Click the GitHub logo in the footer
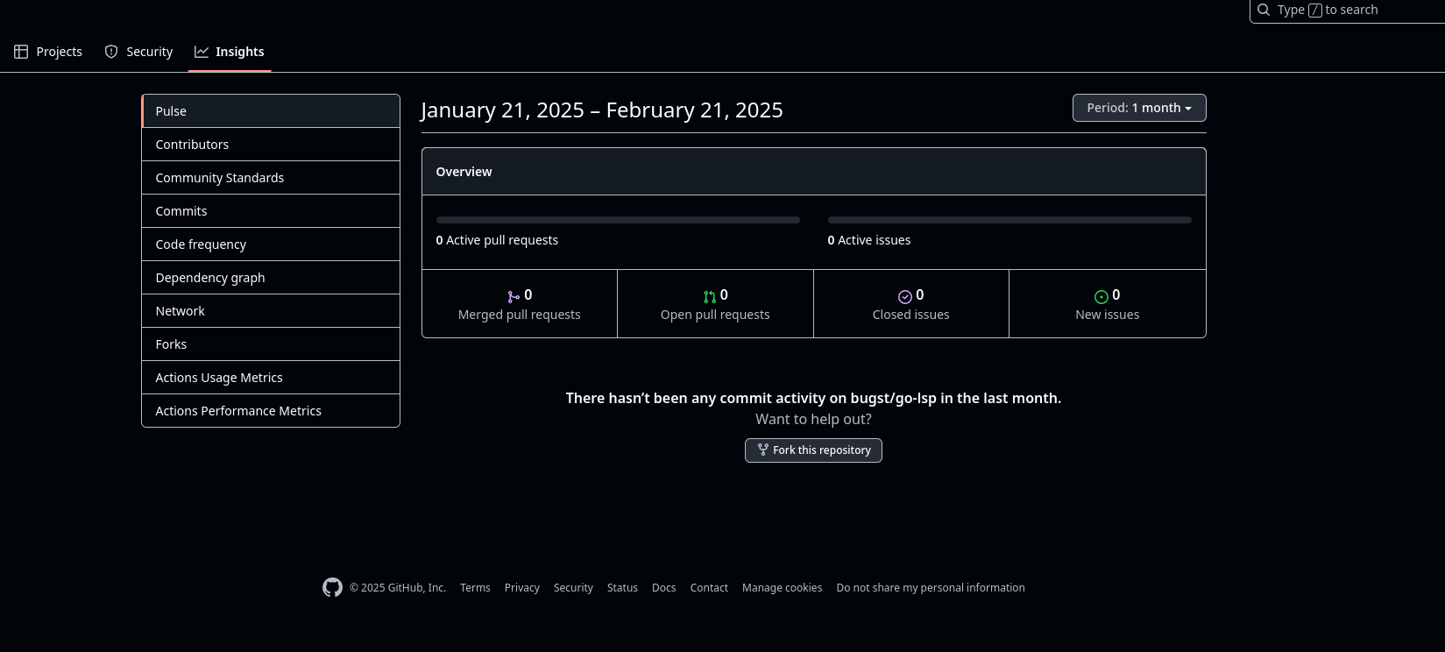Screen dimensions: 1445x652 click(332, 587)
